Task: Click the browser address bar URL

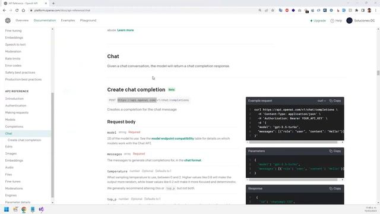Action: (62, 11)
